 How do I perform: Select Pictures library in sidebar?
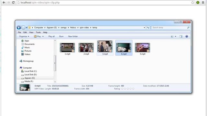tap(26, 51)
